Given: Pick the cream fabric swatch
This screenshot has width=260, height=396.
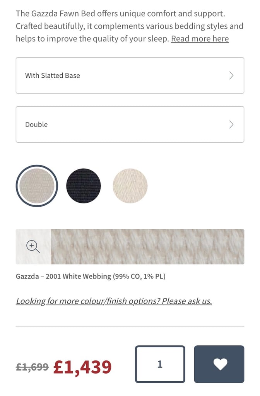Looking at the screenshot, I should click(x=130, y=186).
